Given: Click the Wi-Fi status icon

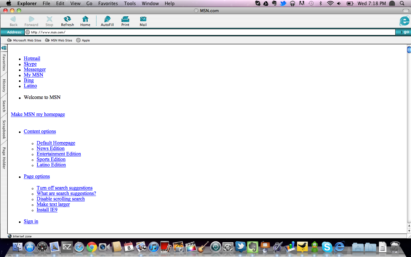Looking at the screenshot, I should 330,4.
